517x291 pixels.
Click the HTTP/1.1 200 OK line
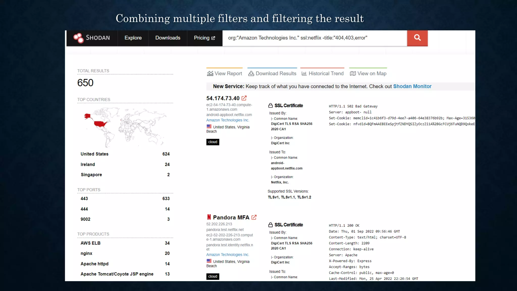coord(344,226)
